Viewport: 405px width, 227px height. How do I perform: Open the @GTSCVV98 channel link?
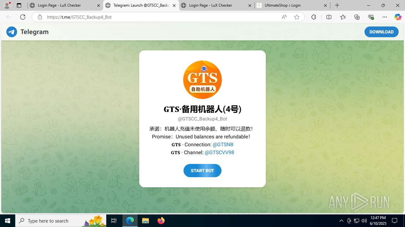pos(219,153)
